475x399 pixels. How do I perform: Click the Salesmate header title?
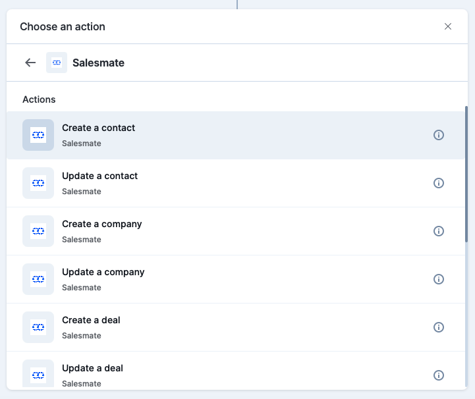click(x=98, y=63)
